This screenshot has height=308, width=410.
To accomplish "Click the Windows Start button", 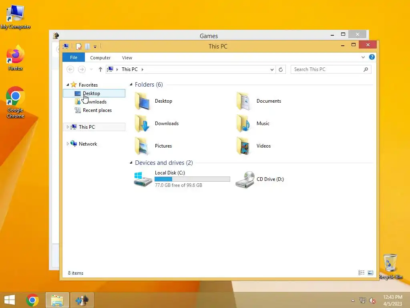I will 10,300.
